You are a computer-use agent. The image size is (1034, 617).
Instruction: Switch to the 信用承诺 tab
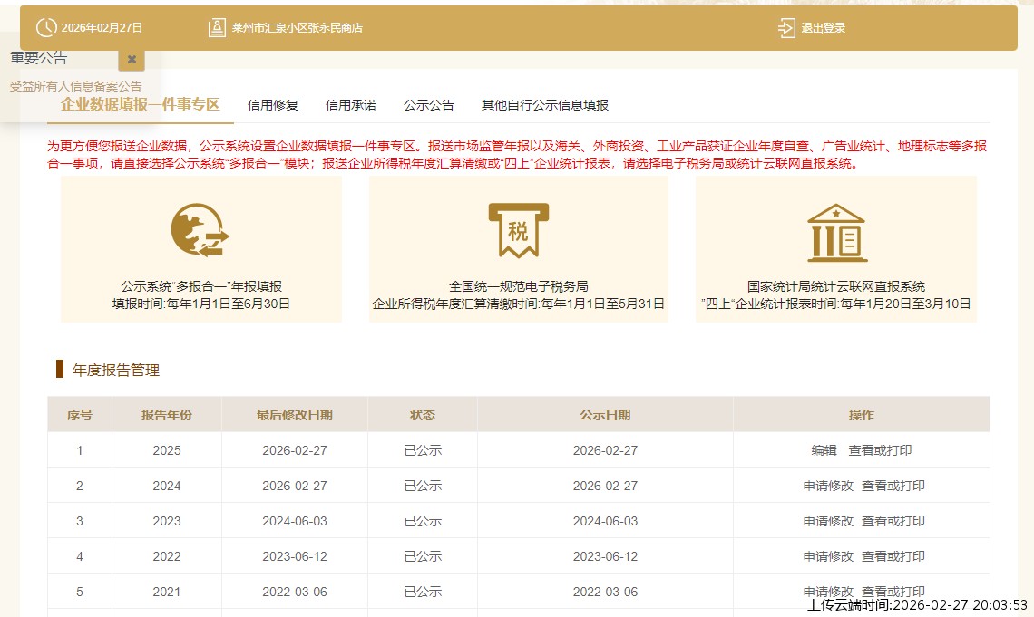point(351,105)
